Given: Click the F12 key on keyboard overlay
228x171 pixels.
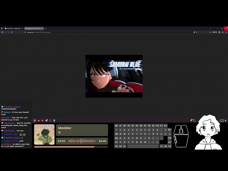Looking at the screenshot, I should click(165, 126).
